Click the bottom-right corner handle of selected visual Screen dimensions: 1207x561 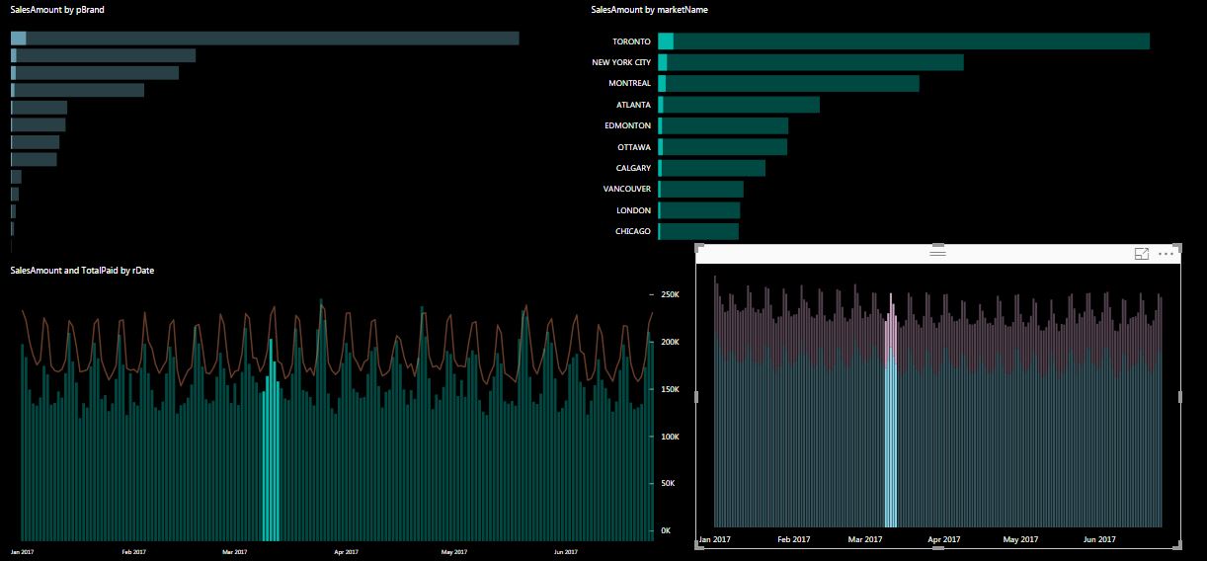(1179, 546)
